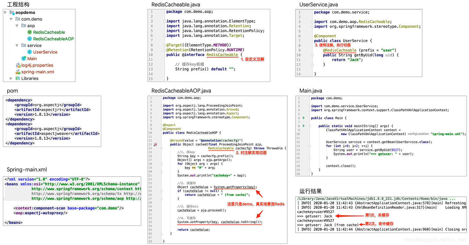Click the aop package folder icon
Image resolution: width=469 pixels, height=245 pixels.
[x=24, y=25]
